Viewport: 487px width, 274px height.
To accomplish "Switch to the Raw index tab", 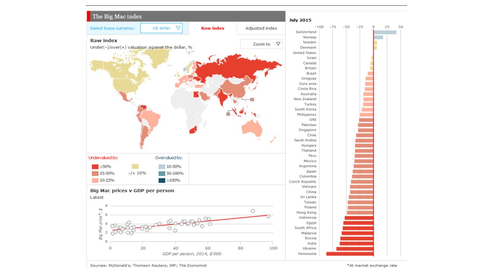I will point(213,28).
